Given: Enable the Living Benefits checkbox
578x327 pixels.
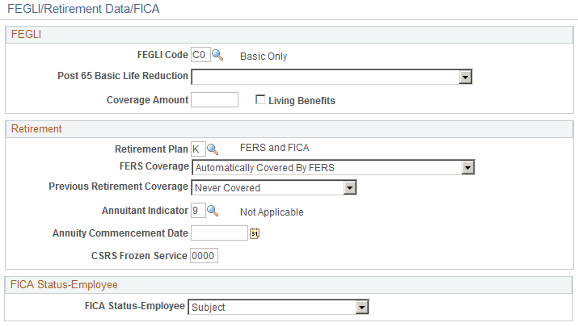Looking at the screenshot, I should (261, 100).
